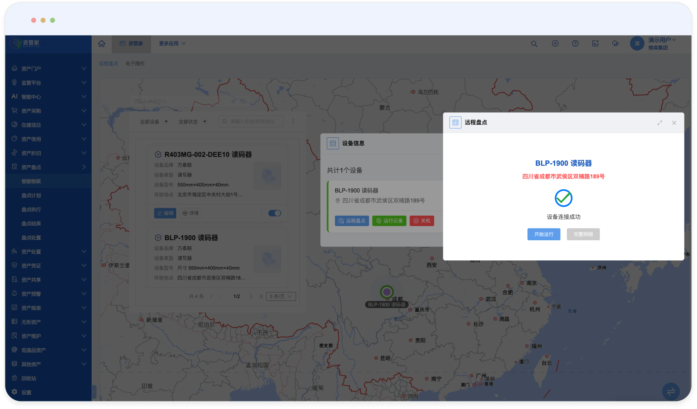Click the R403MG-002-DEE10 device thumbnail image

click(268, 175)
